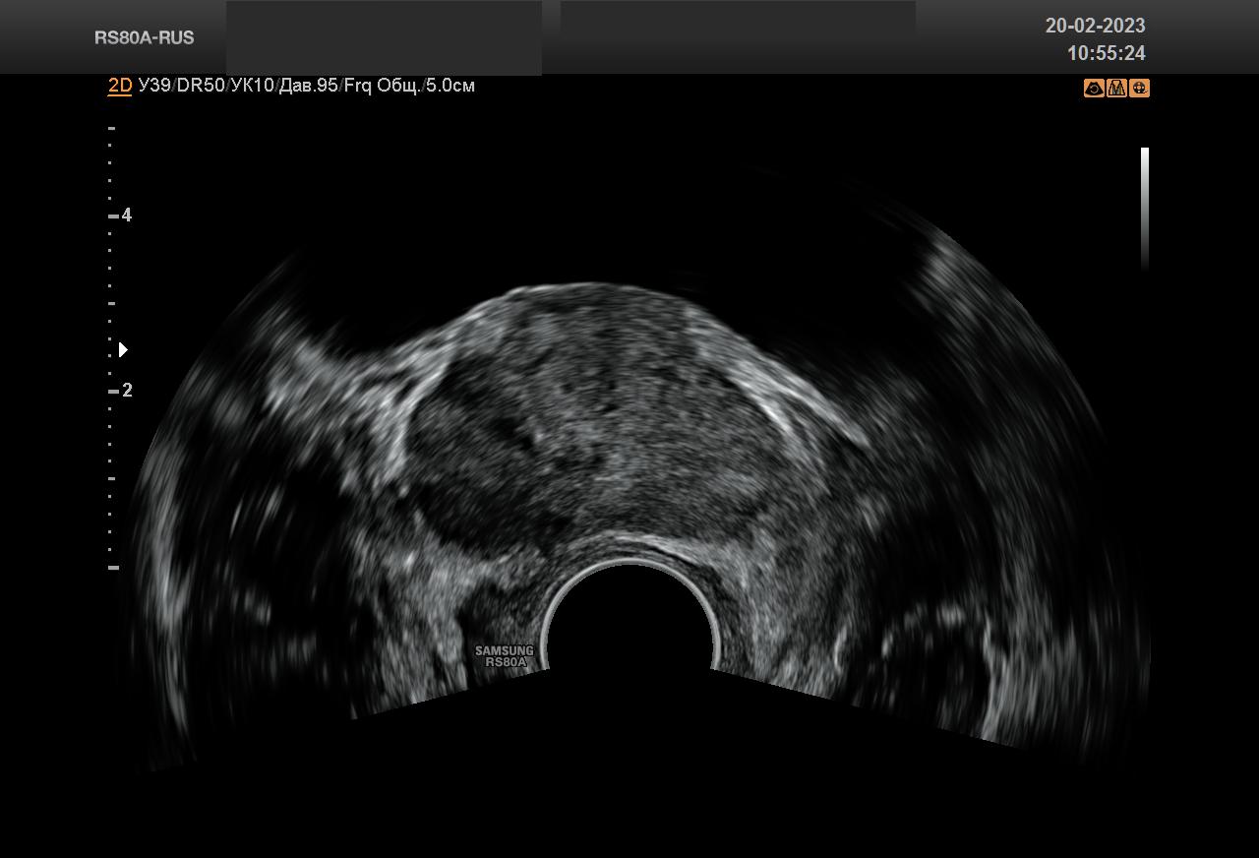Click the Frq Общ. frequency parameter
This screenshot has height=858, width=1259.
tap(382, 86)
